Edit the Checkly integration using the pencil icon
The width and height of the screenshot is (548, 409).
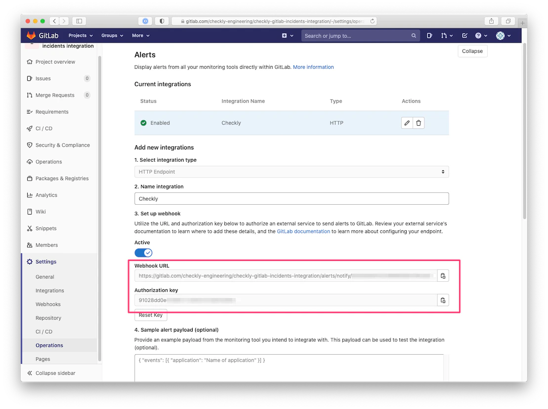pos(407,122)
